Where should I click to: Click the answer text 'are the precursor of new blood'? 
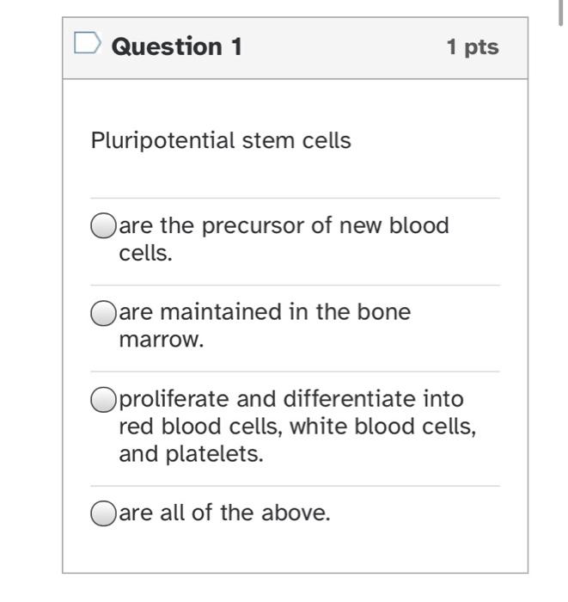click(x=284, y=225)
